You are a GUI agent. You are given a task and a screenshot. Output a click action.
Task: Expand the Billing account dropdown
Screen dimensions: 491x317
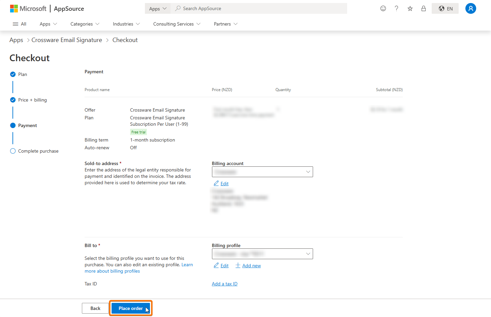pos(262,172)
